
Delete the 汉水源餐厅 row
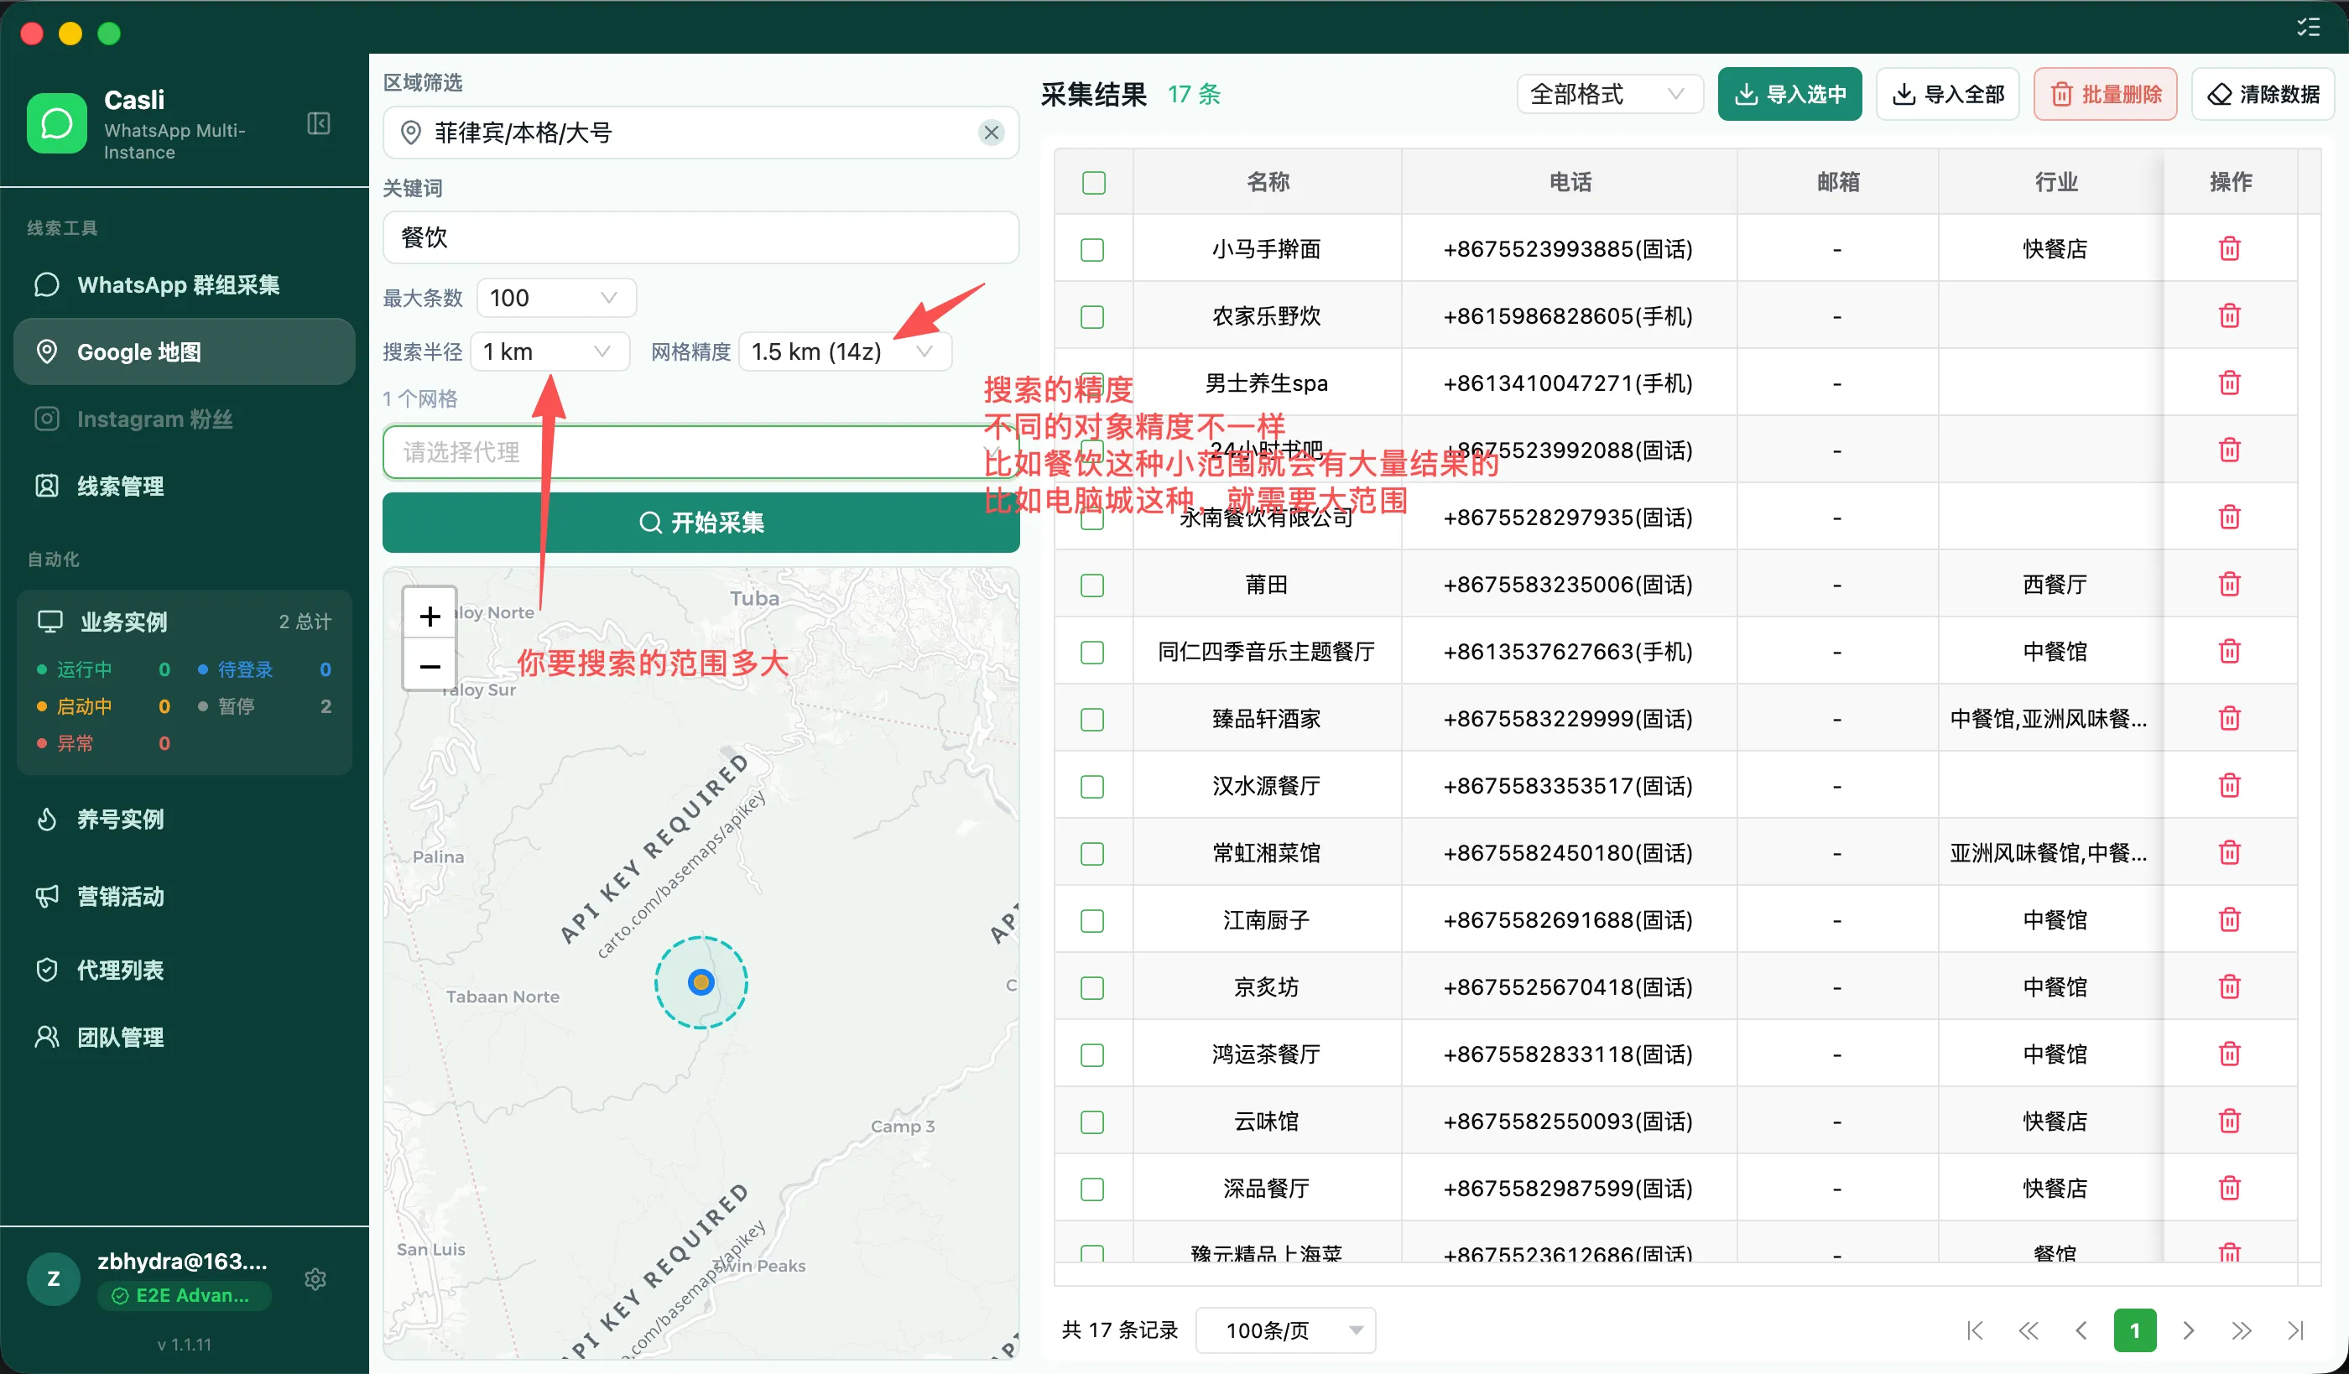2229,786
